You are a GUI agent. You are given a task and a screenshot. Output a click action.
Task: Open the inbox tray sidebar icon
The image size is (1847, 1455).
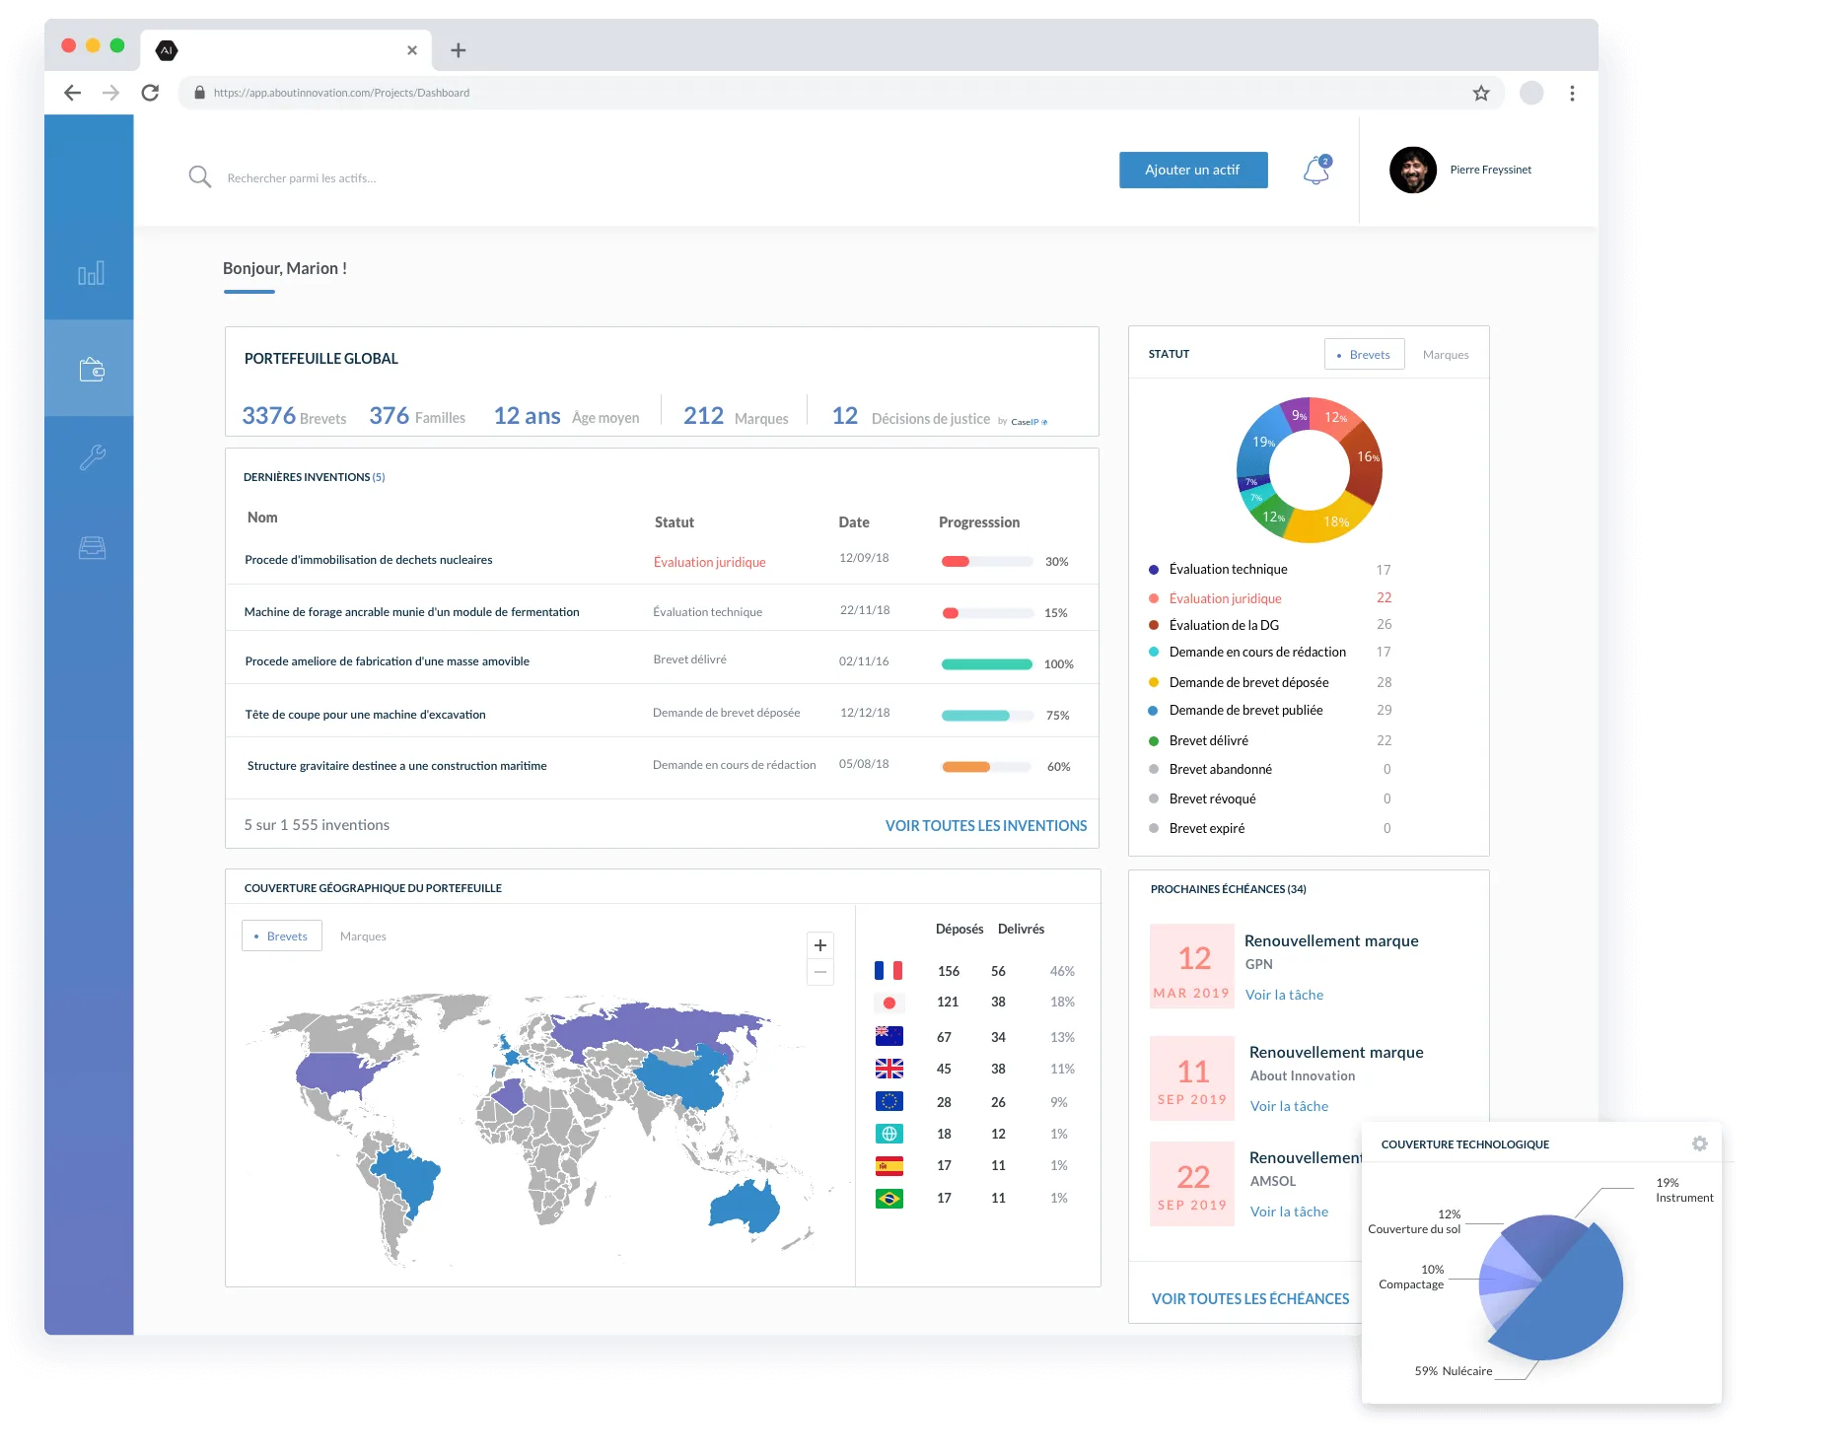(92, 547)
